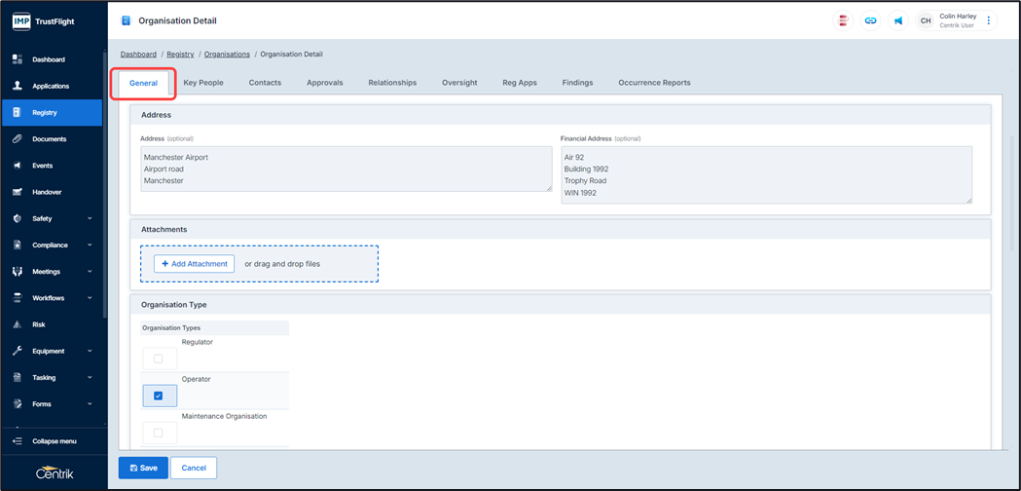The height and width of the screenshot is (491, 1021).
Task: Switch to the Key People tab
Action: click(x=203, y=83)
